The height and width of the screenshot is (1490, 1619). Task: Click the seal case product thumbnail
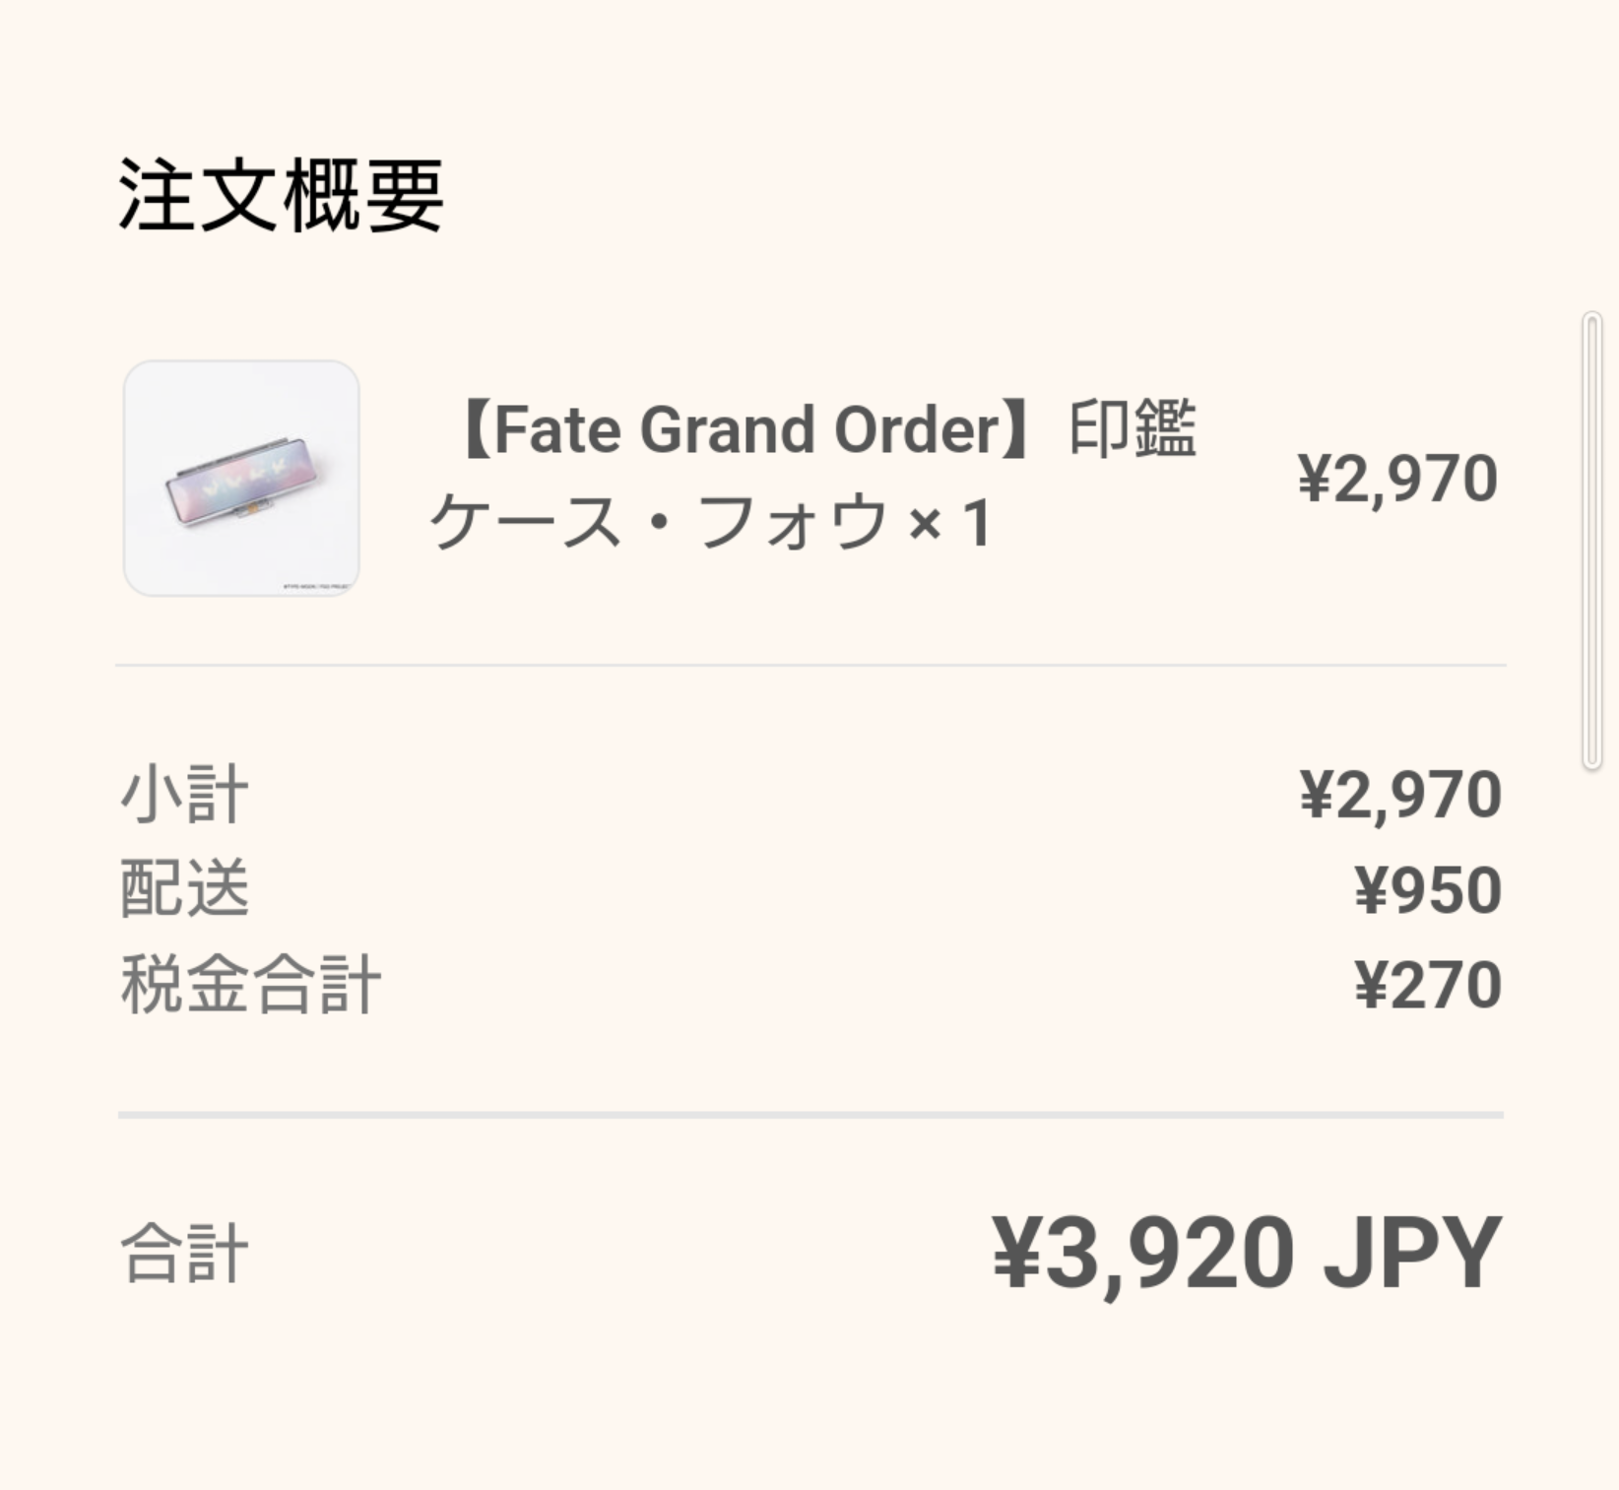pos(241,478)
